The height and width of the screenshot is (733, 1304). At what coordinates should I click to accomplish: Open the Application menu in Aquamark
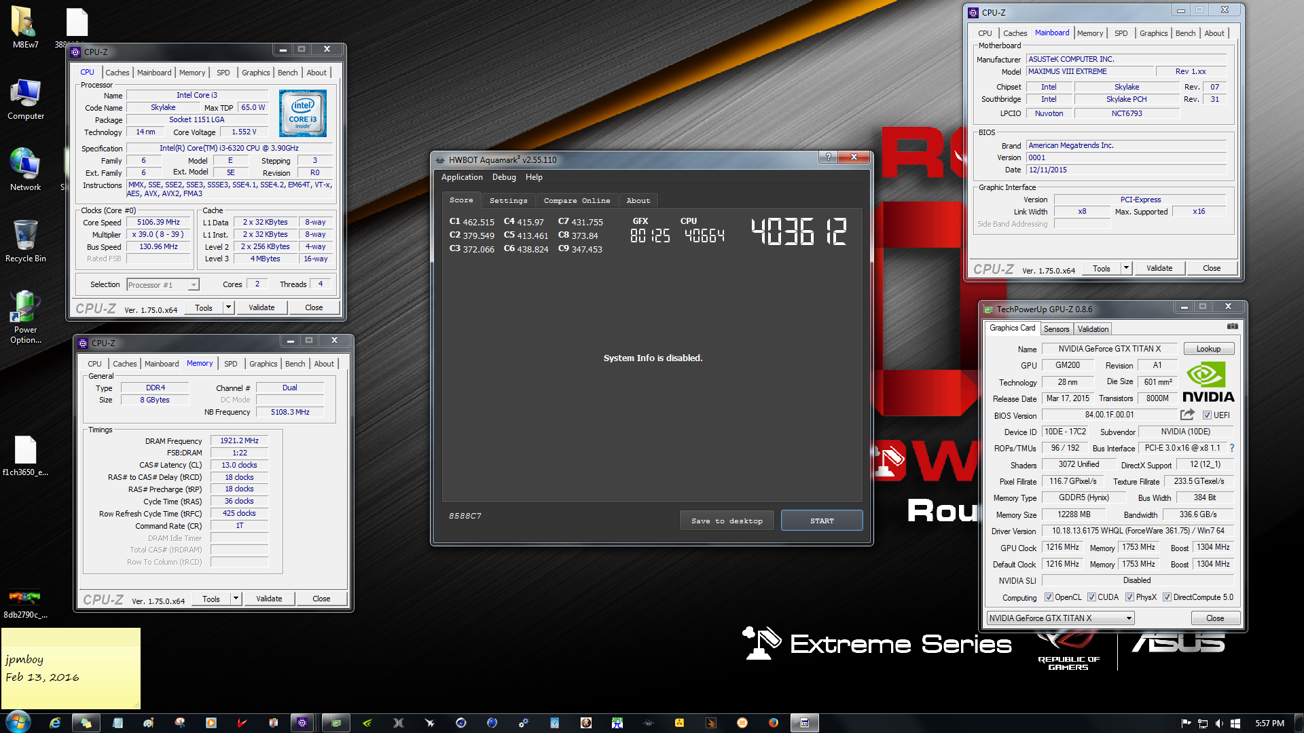point(462,177)
